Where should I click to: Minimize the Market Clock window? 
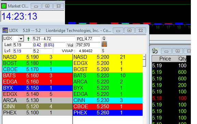(x=36, y=6)
